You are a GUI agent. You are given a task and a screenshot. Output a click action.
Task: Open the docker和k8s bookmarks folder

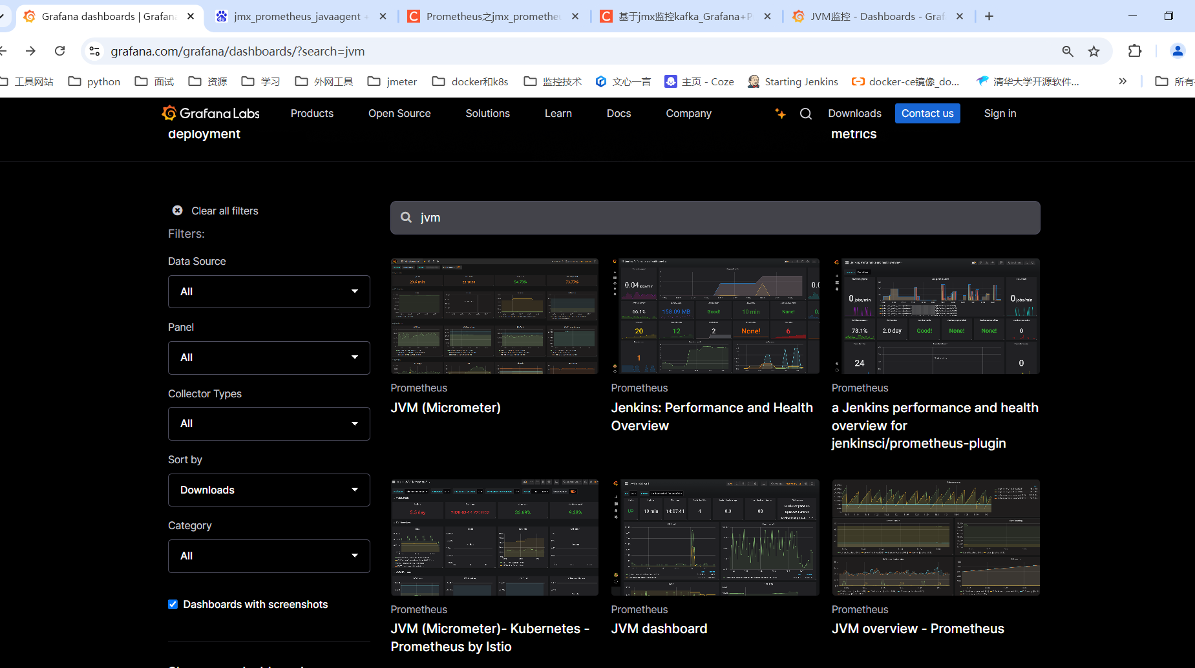coord(471,81)
